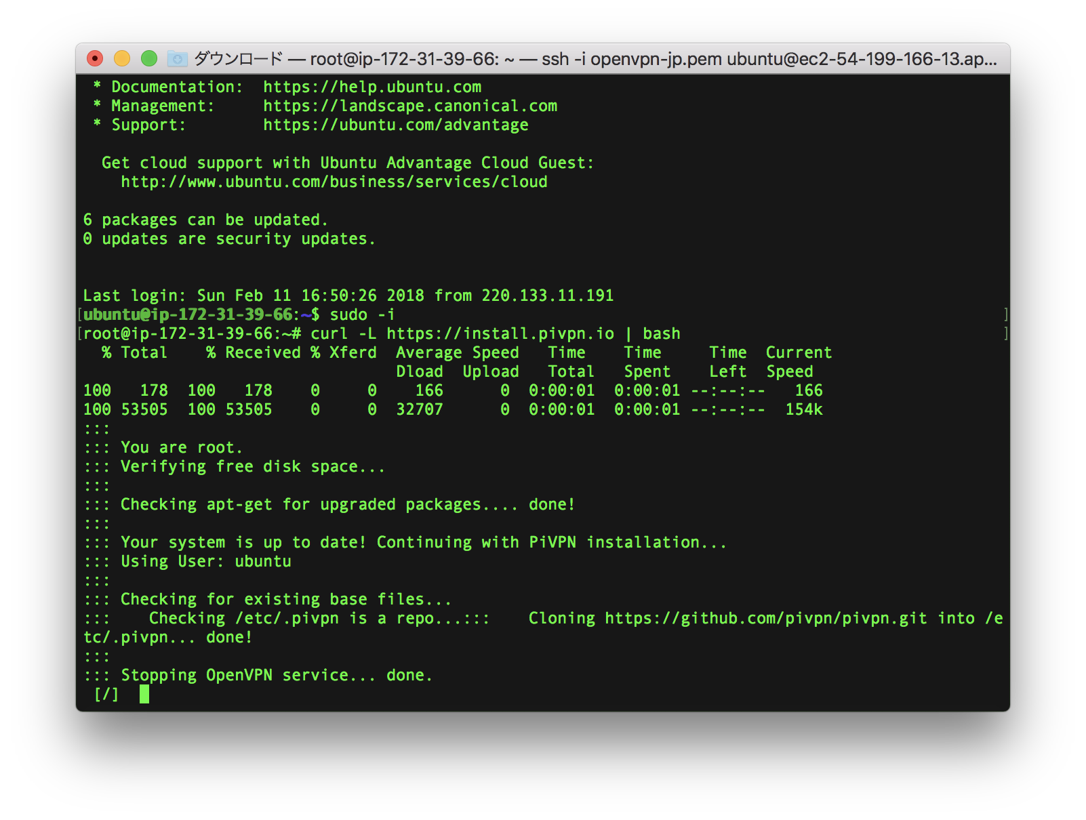Click the root@ip-172-31-39-66 prompt

(x=192, y=333)
